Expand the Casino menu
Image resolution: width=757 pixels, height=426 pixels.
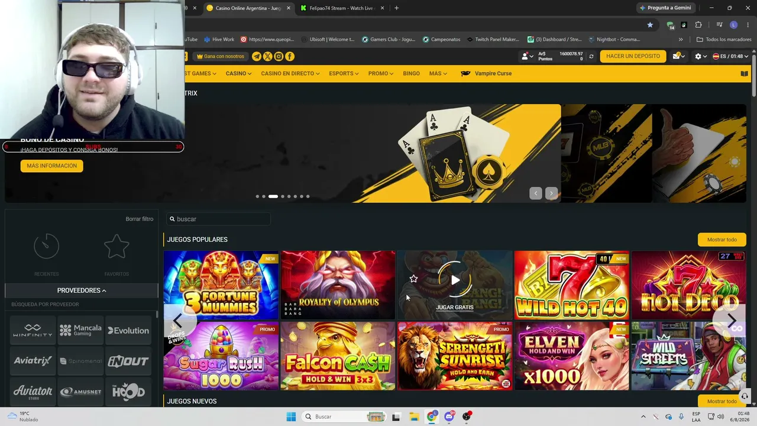click(x=238, y=73)
